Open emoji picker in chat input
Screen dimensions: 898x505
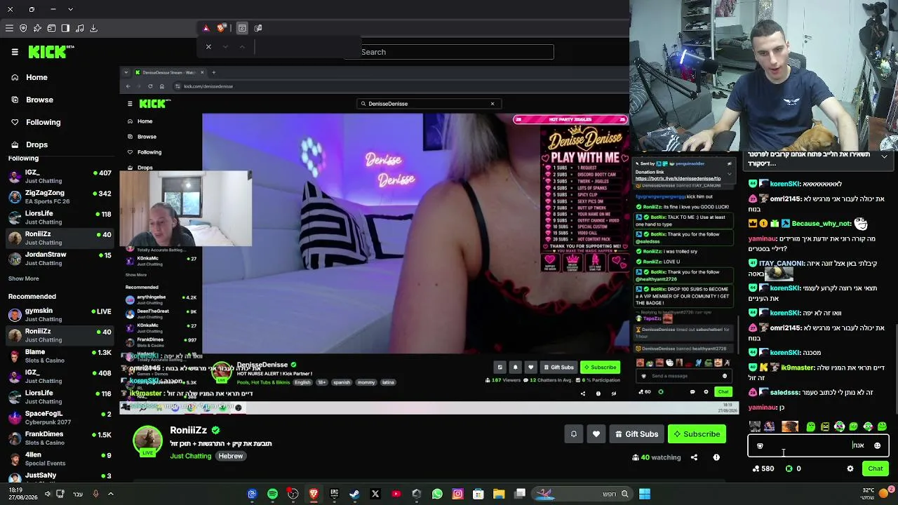(877, 445)
